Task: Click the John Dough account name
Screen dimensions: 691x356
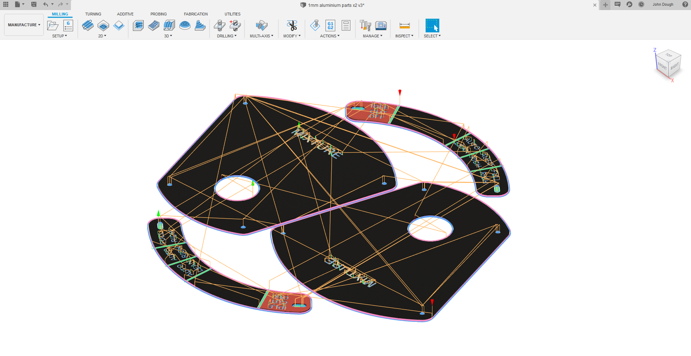Action: (x=663, y=5)
